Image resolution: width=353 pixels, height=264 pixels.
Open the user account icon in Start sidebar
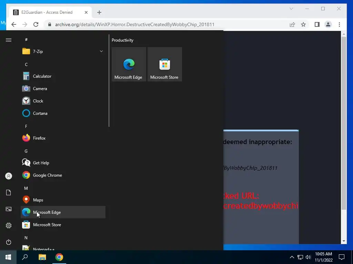[x=9, y=176]
